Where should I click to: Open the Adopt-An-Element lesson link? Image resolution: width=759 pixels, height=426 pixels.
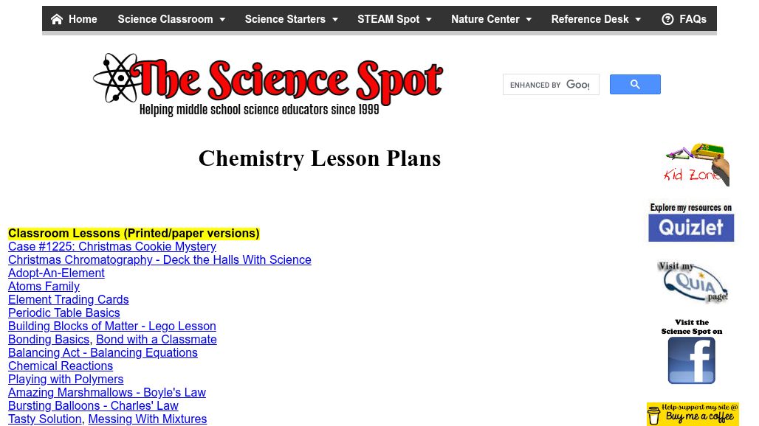pos(56,273)
